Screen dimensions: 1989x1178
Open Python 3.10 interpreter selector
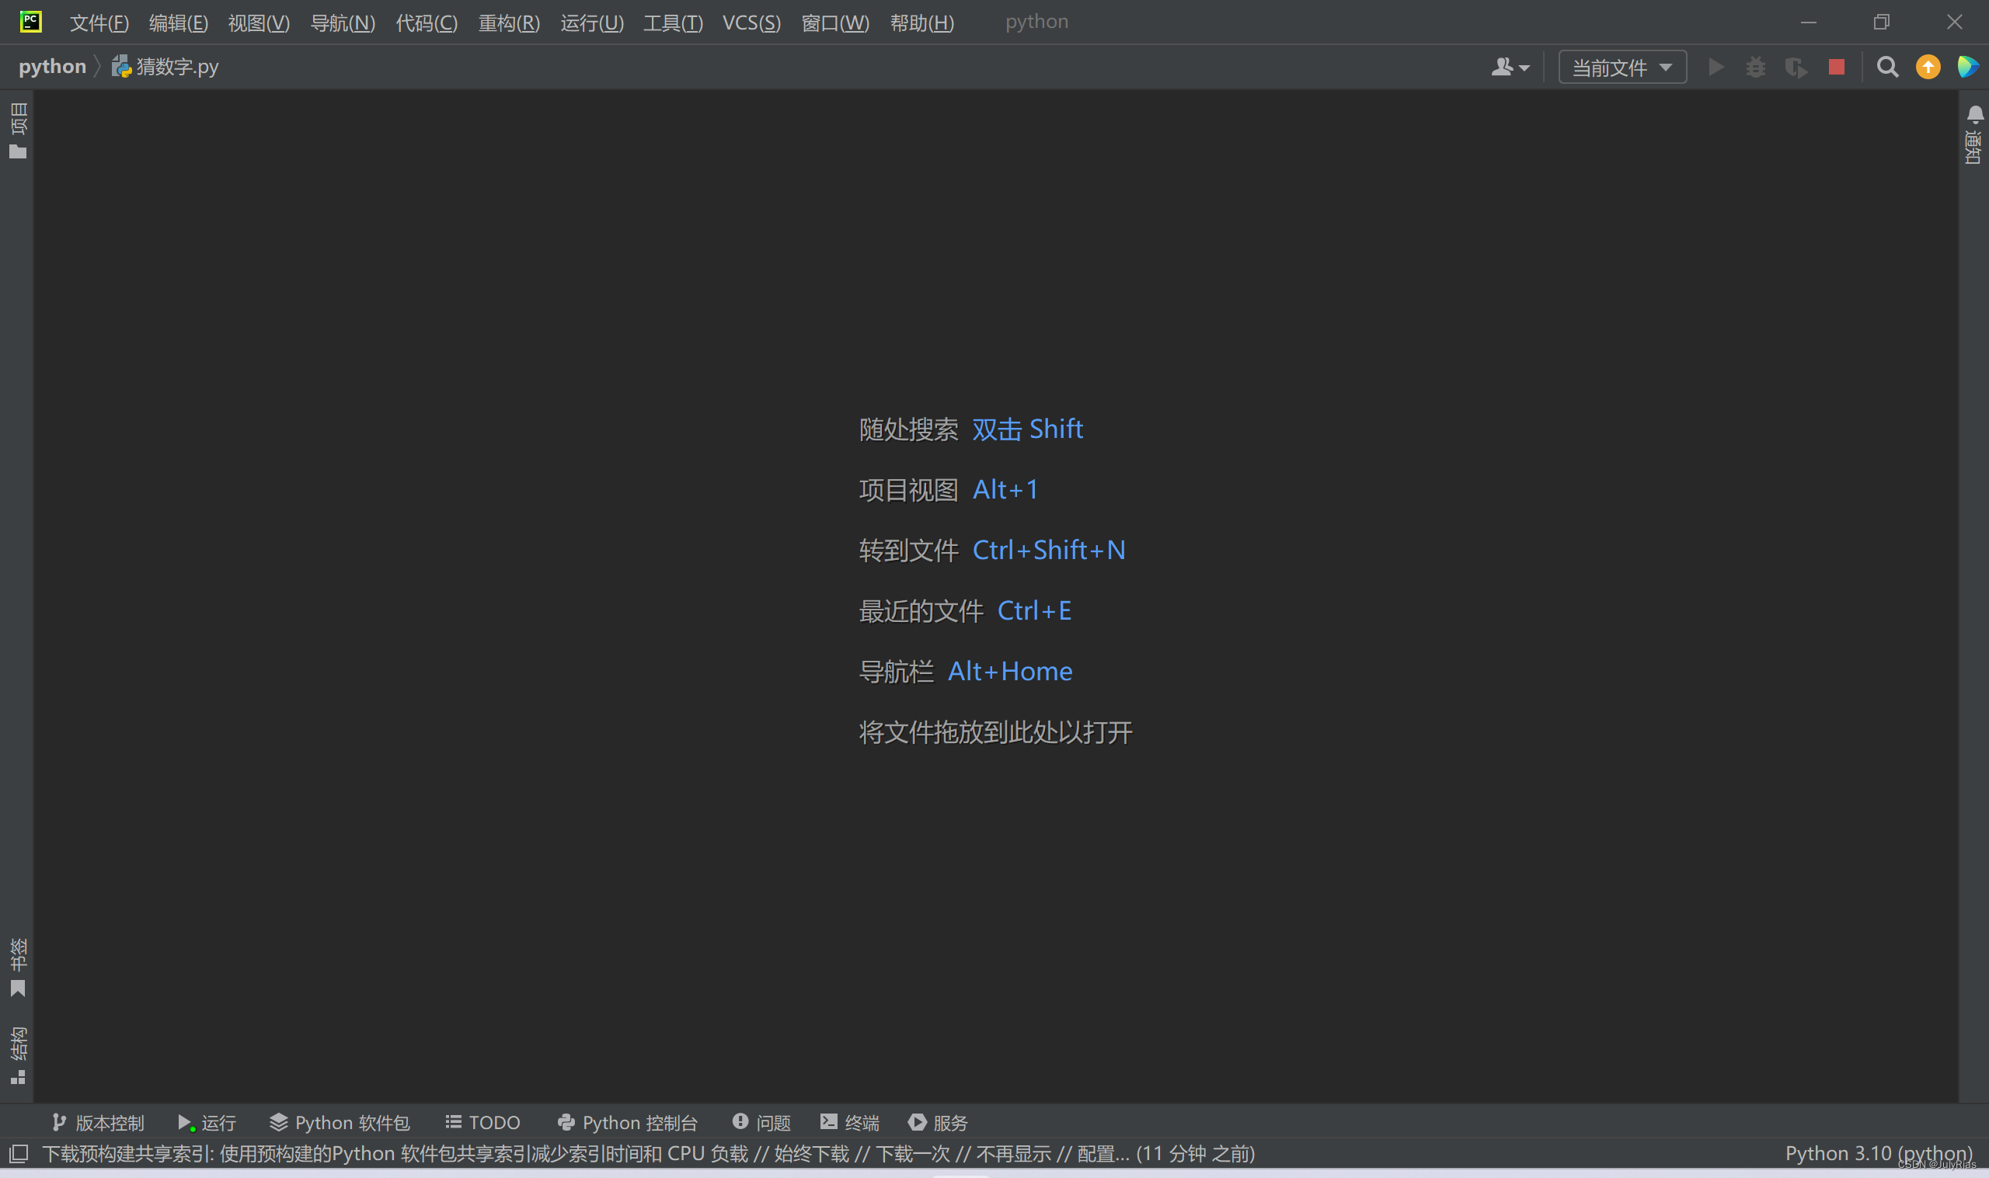(x=1878, y=1153)
